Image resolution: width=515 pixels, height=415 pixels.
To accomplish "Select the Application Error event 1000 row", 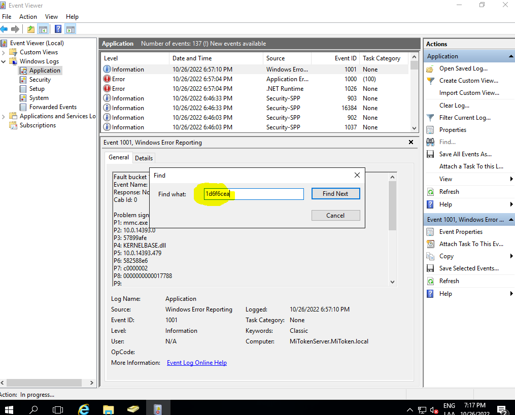I will tap(255, 79).
